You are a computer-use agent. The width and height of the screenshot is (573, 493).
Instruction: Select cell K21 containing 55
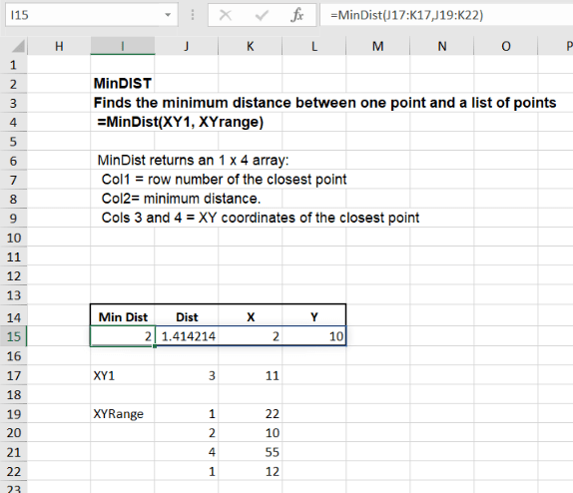click(x=250, y=452)
